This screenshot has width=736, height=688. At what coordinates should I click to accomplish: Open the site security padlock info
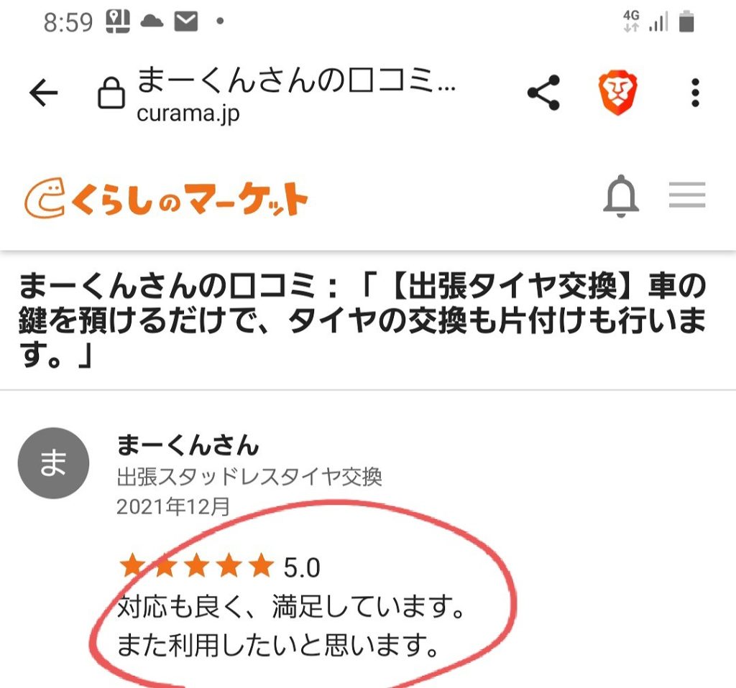click(x=111, y=93)
